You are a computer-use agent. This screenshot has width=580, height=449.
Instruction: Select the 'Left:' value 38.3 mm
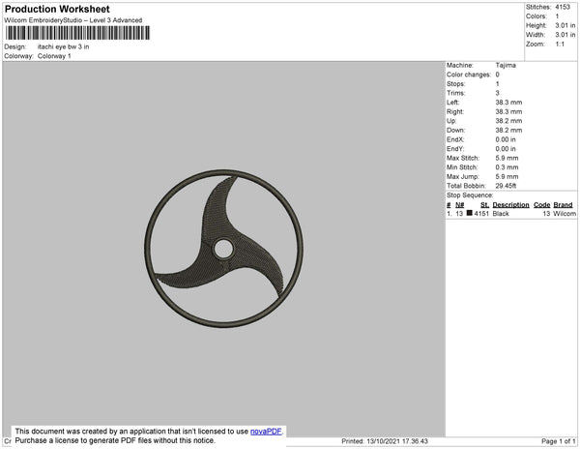(509, 103)
